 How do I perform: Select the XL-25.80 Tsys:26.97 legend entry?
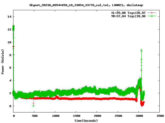(x=128, y=13)
